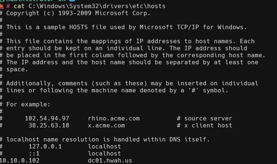
Task: Click the red # prompt symbol
Action: pyautogui.click(x=8, y=6)
